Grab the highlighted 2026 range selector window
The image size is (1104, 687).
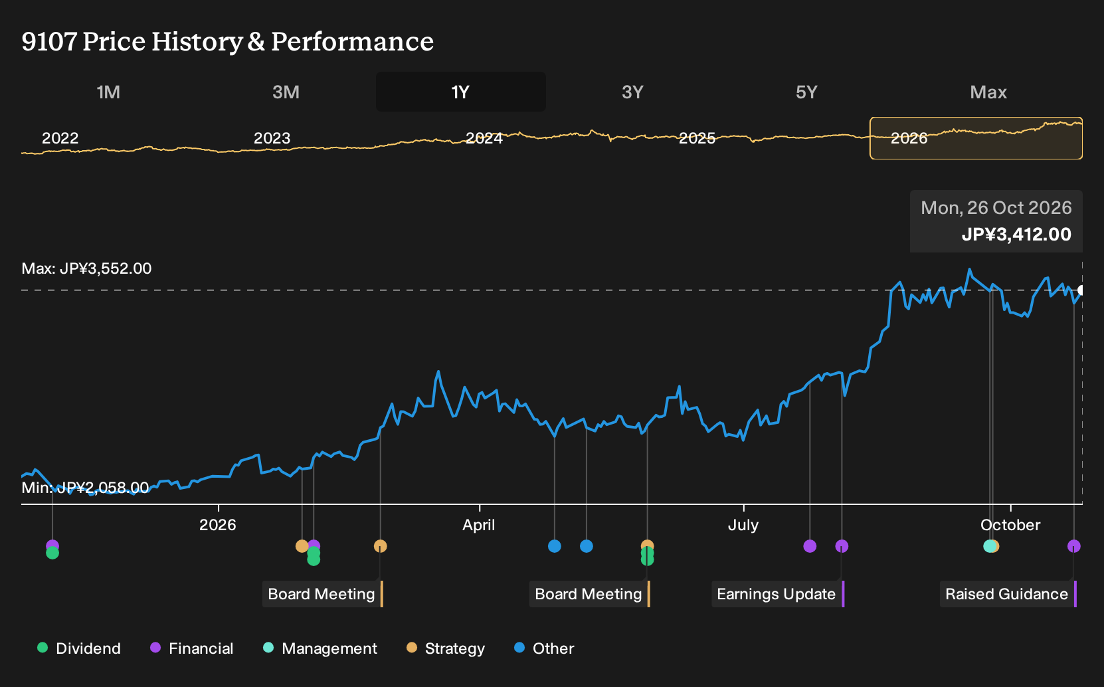pos(976,138)
